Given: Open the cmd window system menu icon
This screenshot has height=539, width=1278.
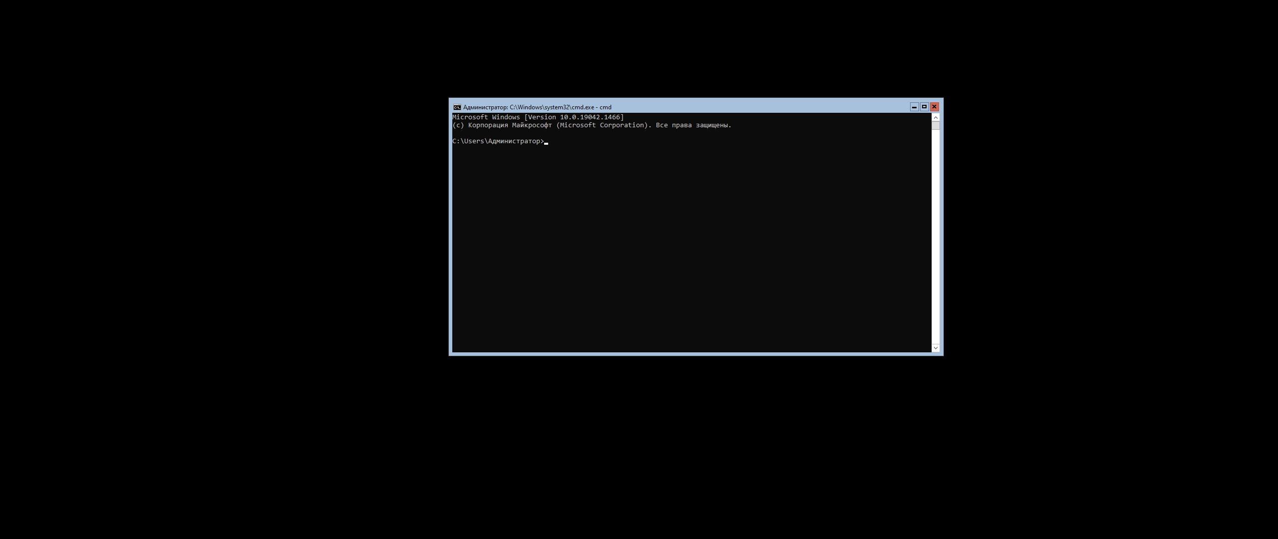Looking at the screenshot, I should pyautogui.click(x=457, y=107).
